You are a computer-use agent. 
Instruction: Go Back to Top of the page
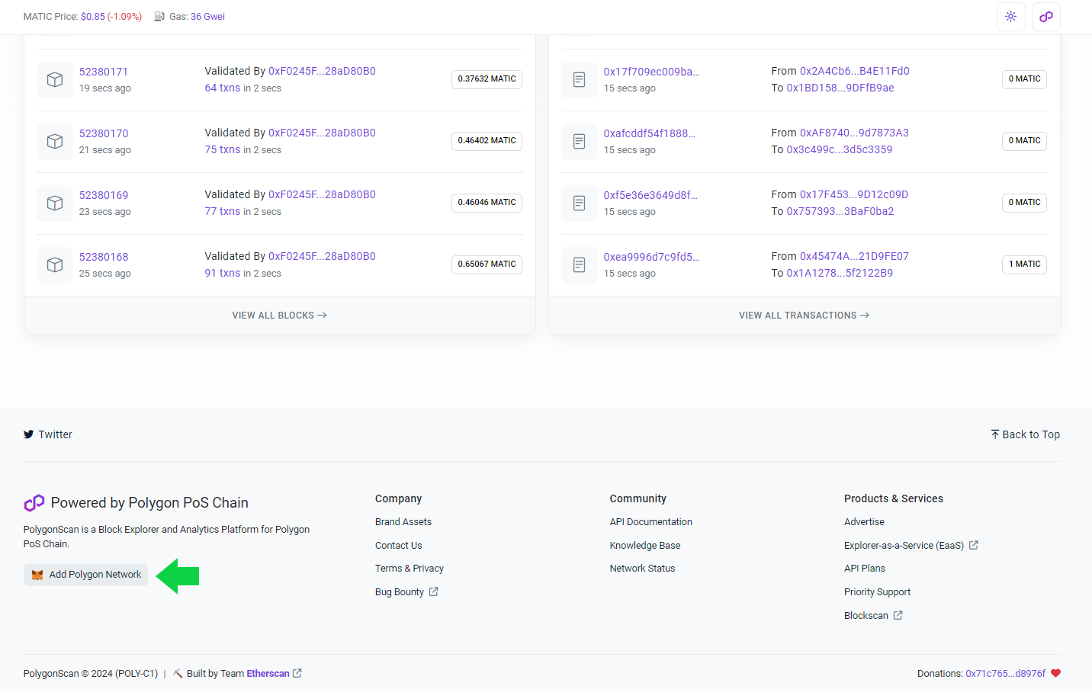pyautogui.click(x=1025, y=434)
